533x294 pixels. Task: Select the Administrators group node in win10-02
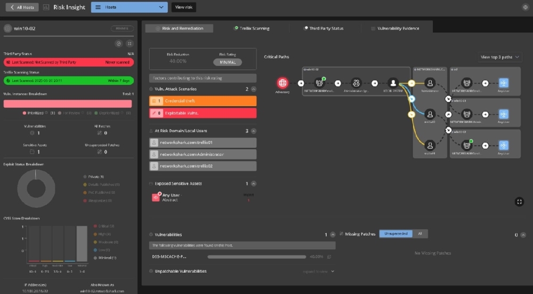click(356, 83)
